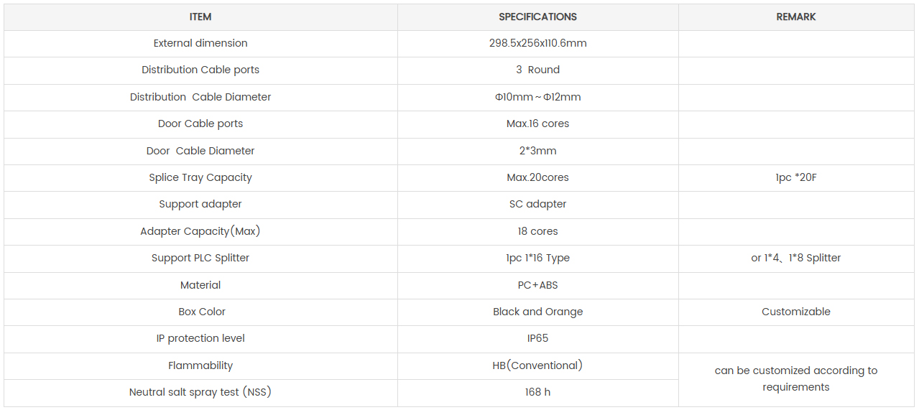Select the 2*3mm door cable diameter
The image size is (919, 410).
click(x=537, y=151)
